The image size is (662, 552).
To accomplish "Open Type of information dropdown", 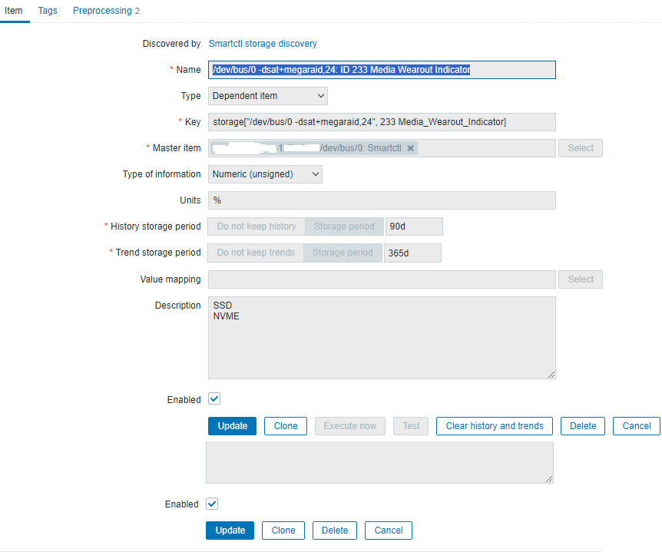I will 265,174.
